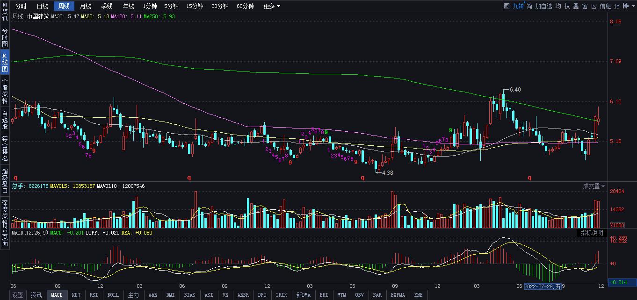The image size is (637, 300).
Task: Open the 信息 info panel
Action: [605, 6]
